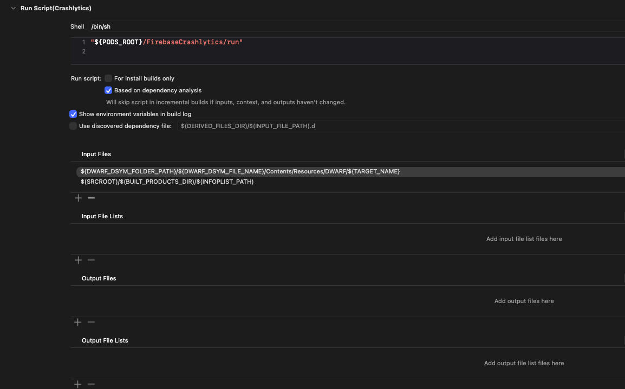625x389 pixels.
Task: Add a new input file with plus
Action: pos(78,198)
